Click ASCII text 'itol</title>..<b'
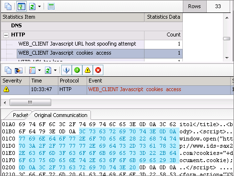 tap(206, 124)
